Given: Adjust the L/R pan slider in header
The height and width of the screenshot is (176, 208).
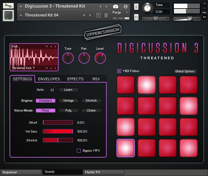Looking at the screenshot, I should coord(156,19).
